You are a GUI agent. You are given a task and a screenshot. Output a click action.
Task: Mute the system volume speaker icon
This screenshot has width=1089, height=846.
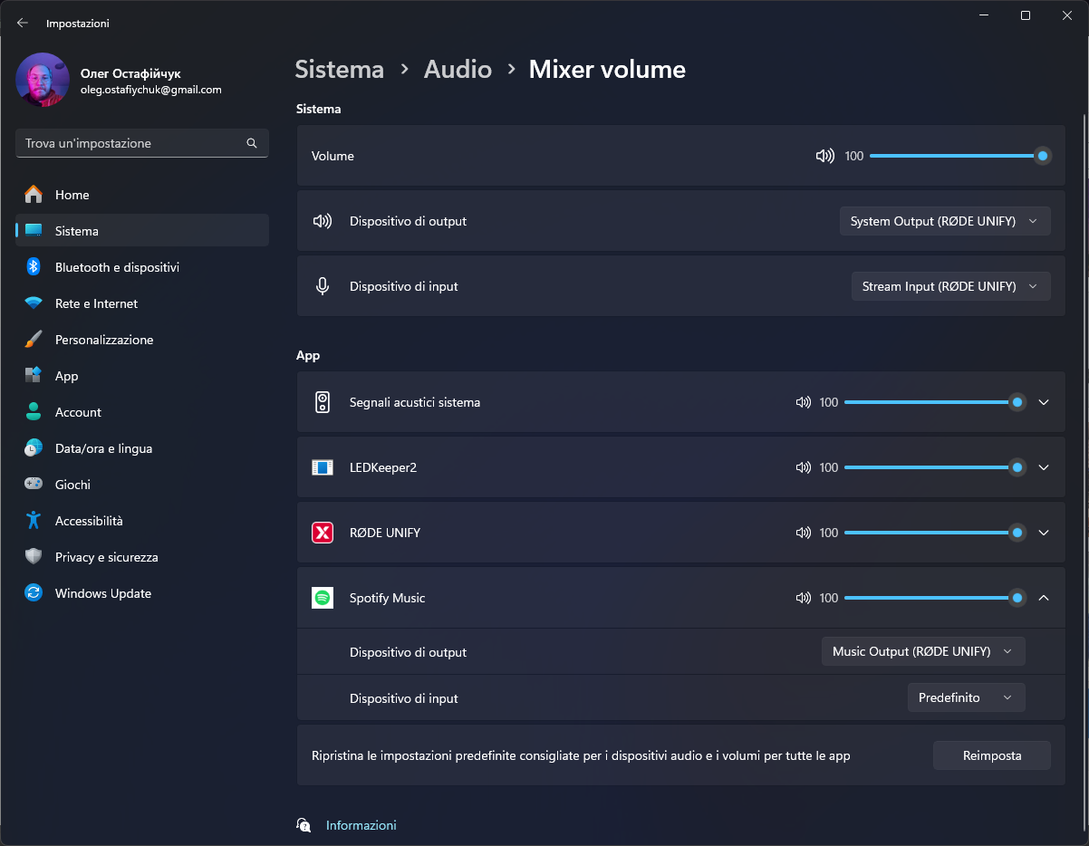(824, 156)
